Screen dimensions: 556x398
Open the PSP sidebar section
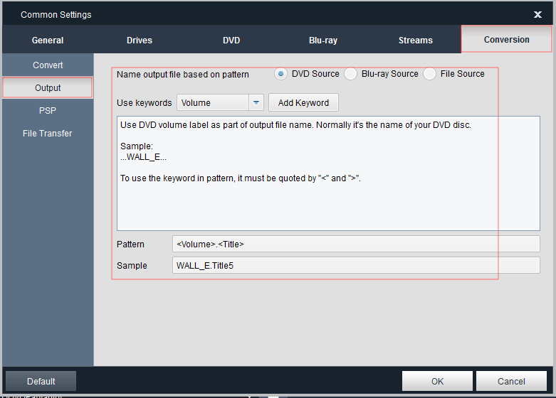click(x=48, y=110)
